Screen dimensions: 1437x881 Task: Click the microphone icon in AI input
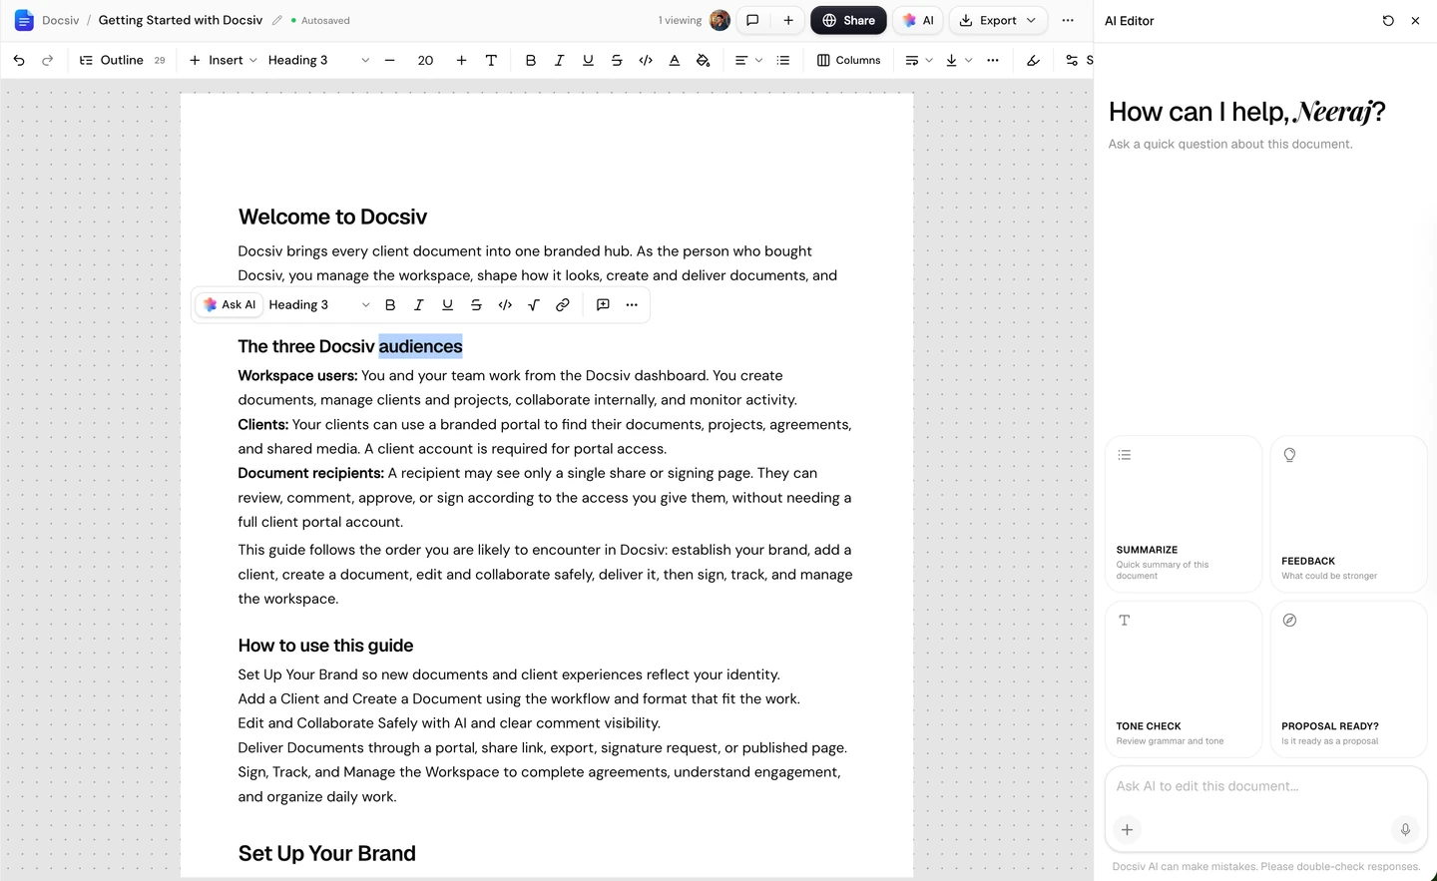click(1405, 829)
